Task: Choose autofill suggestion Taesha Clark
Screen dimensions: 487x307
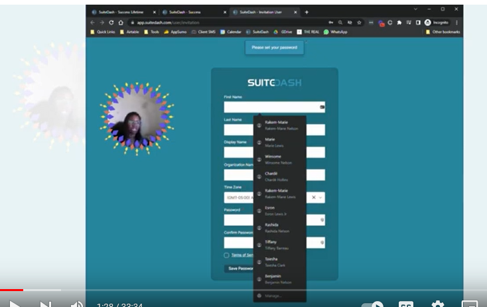Action: 280,262
